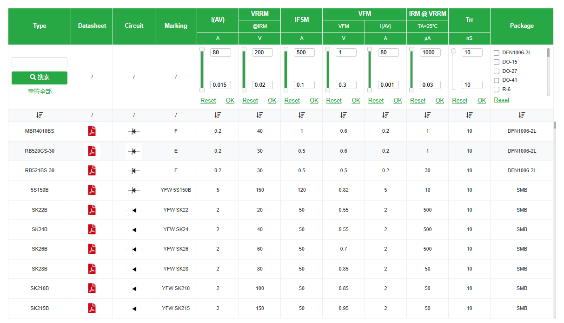Enable the R-6 package checkbox
The width and height of the screenshot is (564, 323).
[x=497, y=90]
